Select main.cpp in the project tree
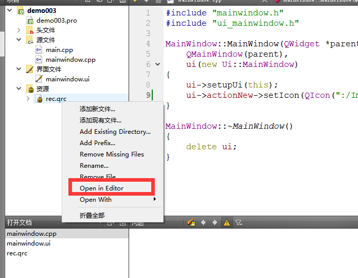Screen dimensions: 358x278 click(59, 50)
